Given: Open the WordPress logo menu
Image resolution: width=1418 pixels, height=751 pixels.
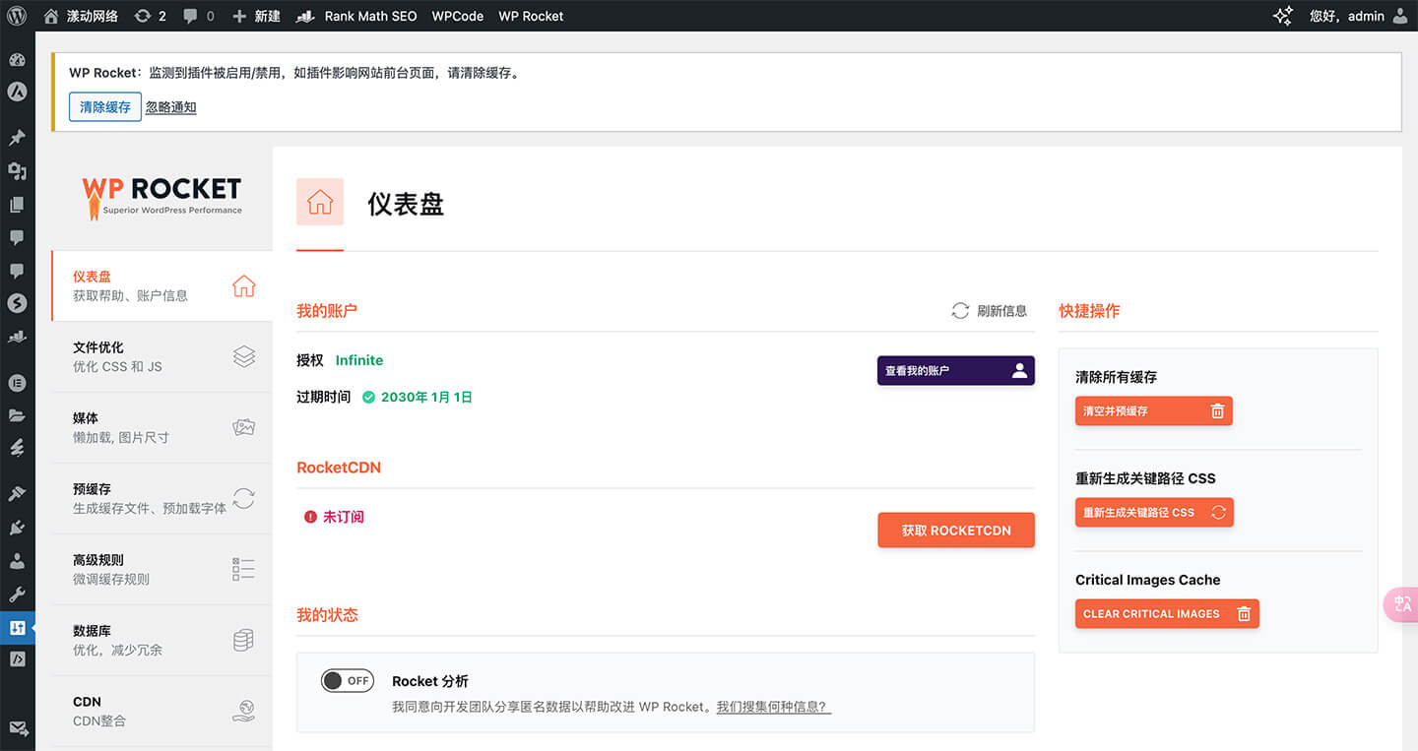Looking at the screenshot, I should click(x=17, y=16).
